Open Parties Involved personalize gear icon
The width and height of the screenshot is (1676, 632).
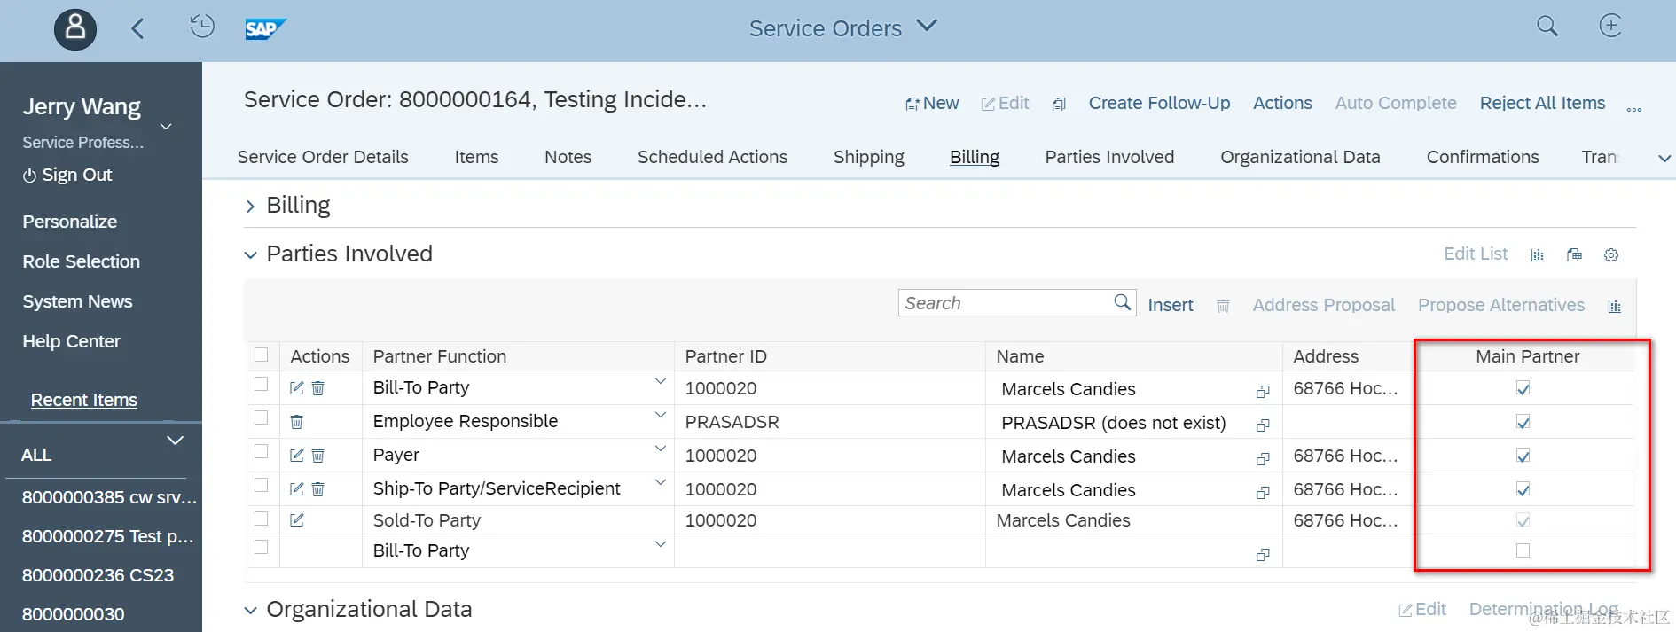[x=1611, y=255]
